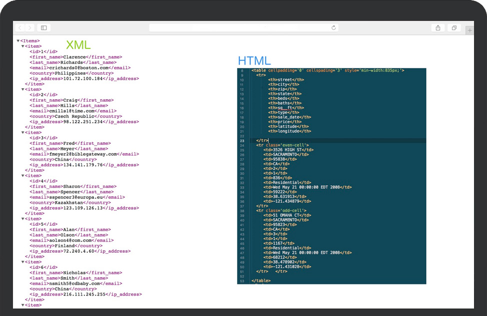Collapse the item node containing Nicholas
Viewport: 487px width, 316px height.
[x=23, y=262]
